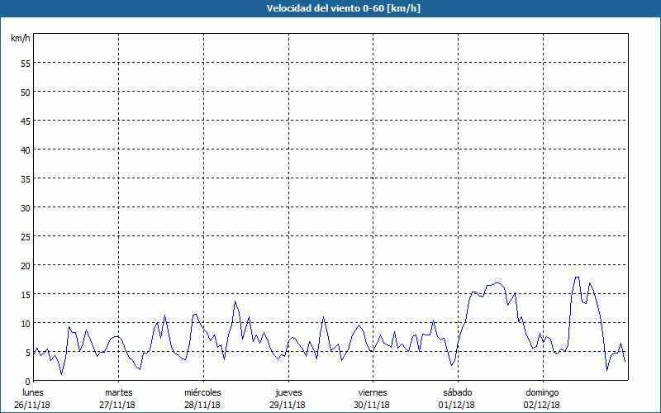The height and width of the screenshot is (413, 661).
Task: Click the y-axis value '45'
Action: (x=26, y=121)
